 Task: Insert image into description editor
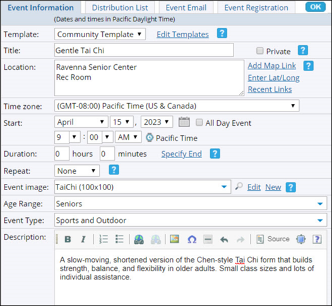tap(174, 239)
